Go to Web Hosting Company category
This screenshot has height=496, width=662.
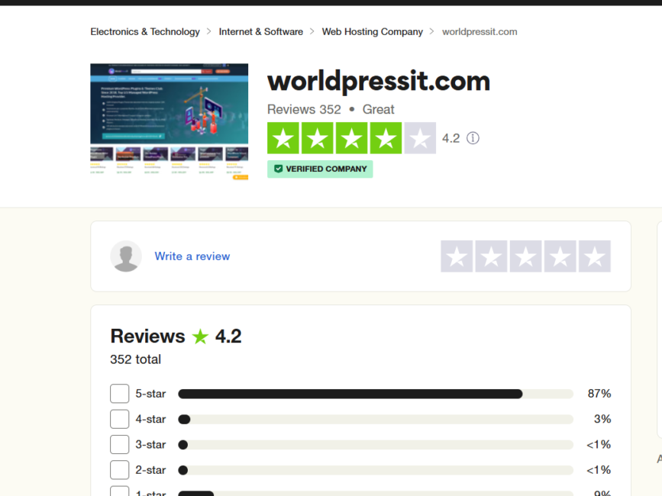[x=372, y=31]
